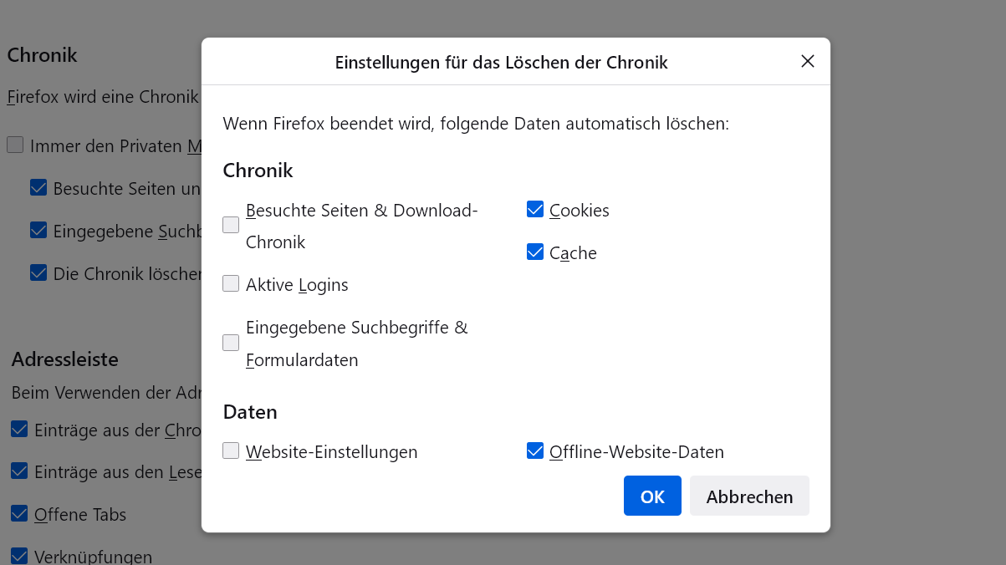Uncheck the Cookies checkbox

(535, 210)
